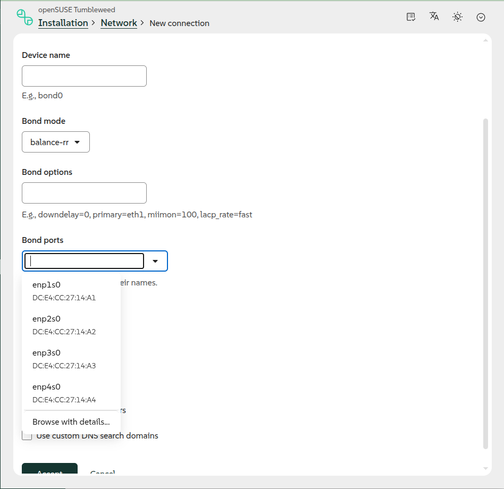Click the scroll down arrow
The height and width of the screenshot is (489, 504).
pyautogui.click(x=485, y=468)
